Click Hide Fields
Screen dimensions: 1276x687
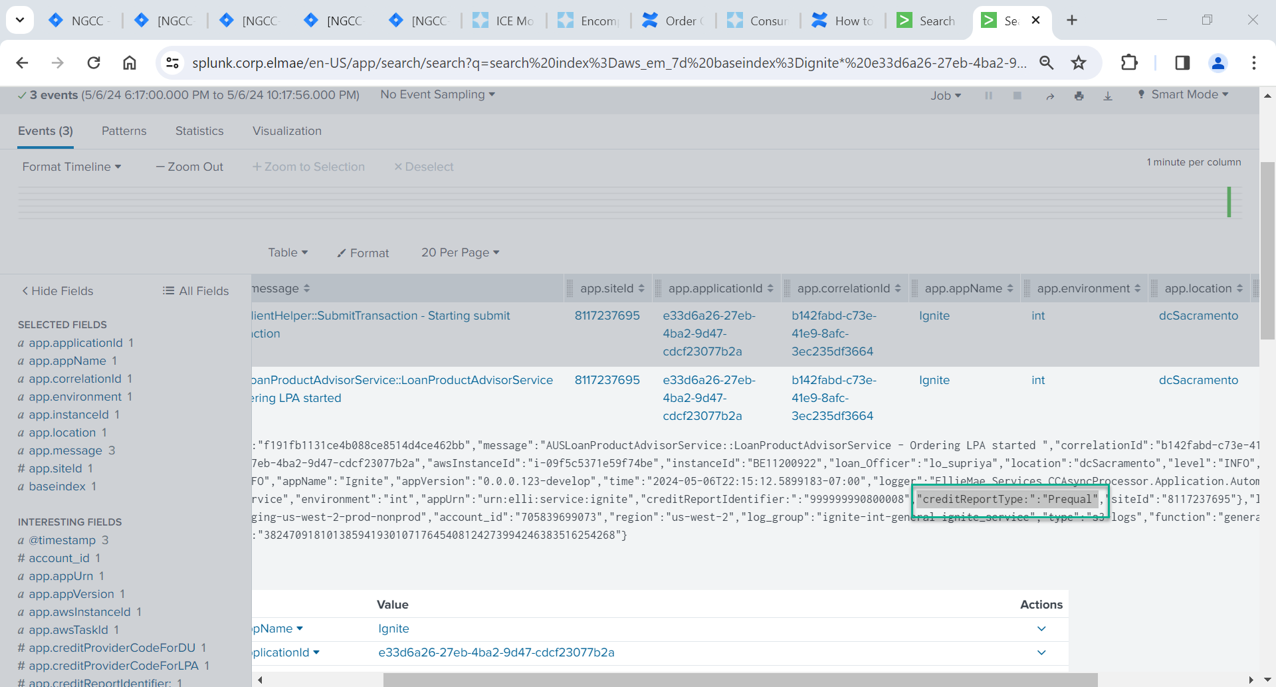pyautogui.click(x=58, y=291)
